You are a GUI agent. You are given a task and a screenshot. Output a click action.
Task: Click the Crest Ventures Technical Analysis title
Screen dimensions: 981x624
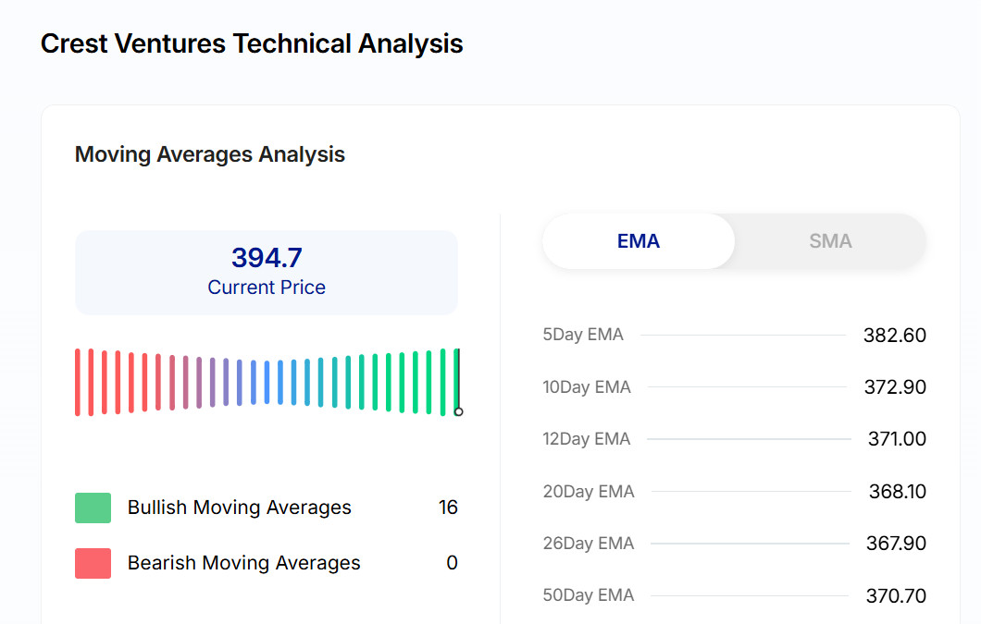click(x=252, y=43)
